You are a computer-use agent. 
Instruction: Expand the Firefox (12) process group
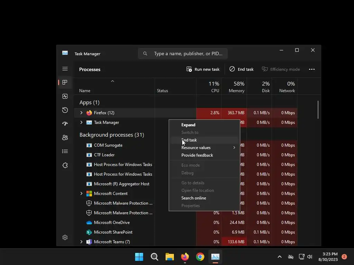(81, 113)
